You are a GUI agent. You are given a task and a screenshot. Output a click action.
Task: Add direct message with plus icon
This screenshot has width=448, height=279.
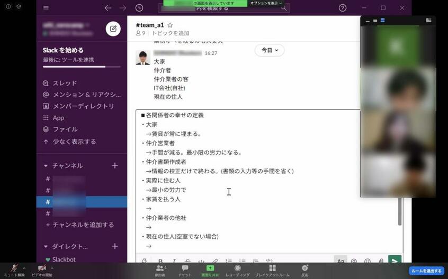click(x=115, y=246)
